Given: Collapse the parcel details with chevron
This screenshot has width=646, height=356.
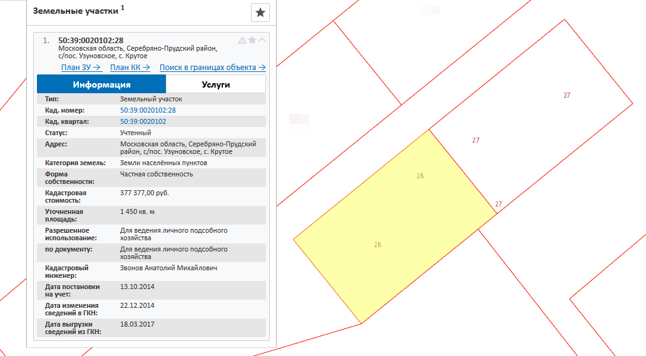Looking at the screenshot, I should [x=262, y=40].
